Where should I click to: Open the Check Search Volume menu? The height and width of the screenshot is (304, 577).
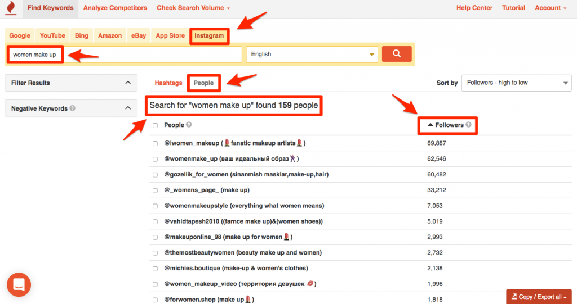point(193,8)
